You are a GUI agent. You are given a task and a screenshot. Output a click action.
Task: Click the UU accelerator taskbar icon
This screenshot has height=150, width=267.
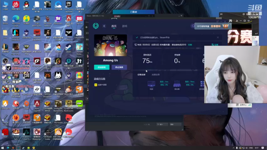18,148
